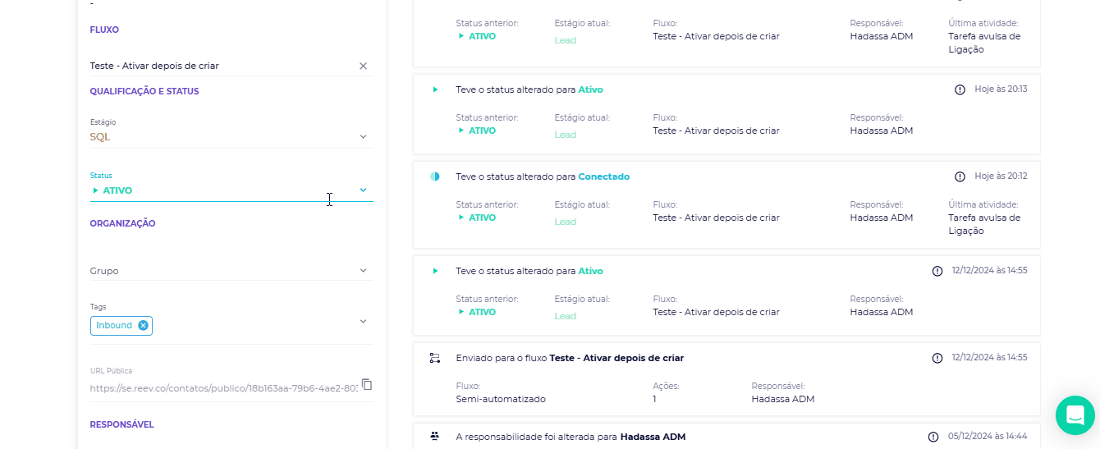Screen dimensions: 1100x449
Task: Click info icon beside 05/12/2024 às 14:44
Action: pos(933,437)
